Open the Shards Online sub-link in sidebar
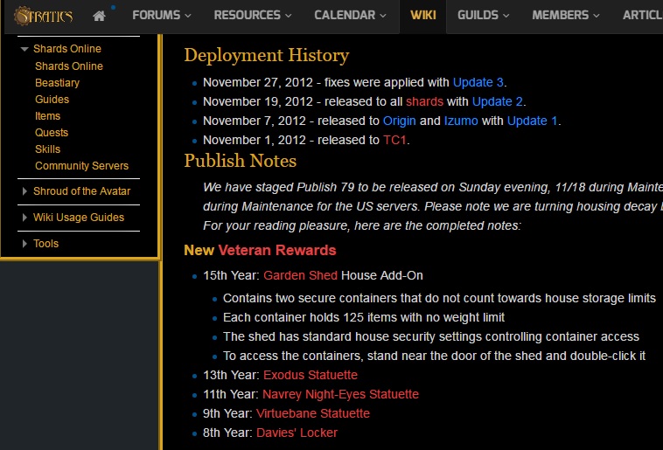 click(69, 66)
